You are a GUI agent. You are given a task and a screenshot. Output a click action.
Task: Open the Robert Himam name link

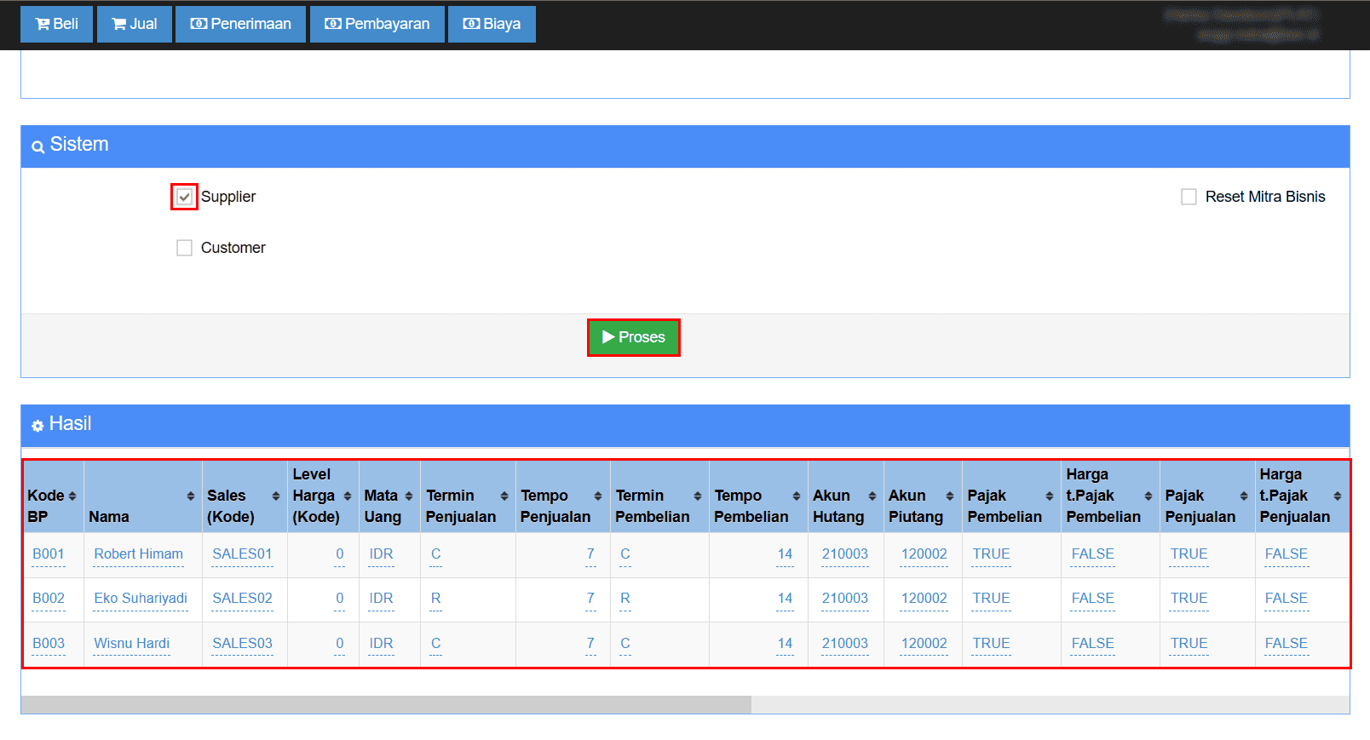(138, 554)
